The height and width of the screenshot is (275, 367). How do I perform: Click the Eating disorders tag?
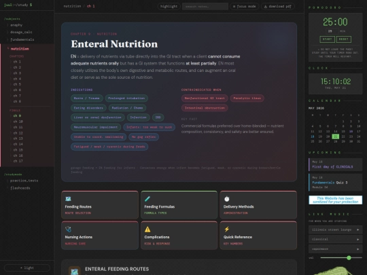(x=88, y=108)
